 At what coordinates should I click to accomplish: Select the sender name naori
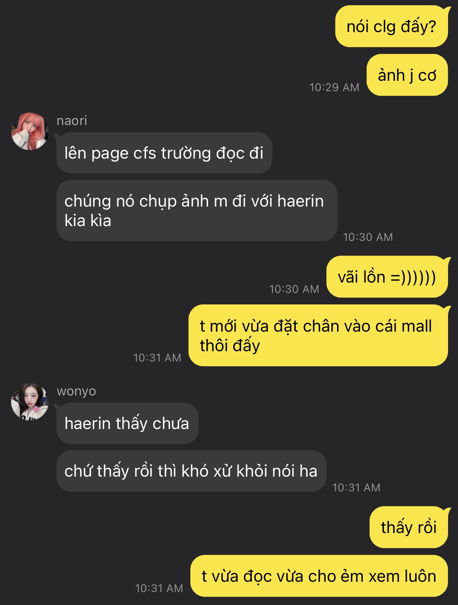[x=72, y=121]
